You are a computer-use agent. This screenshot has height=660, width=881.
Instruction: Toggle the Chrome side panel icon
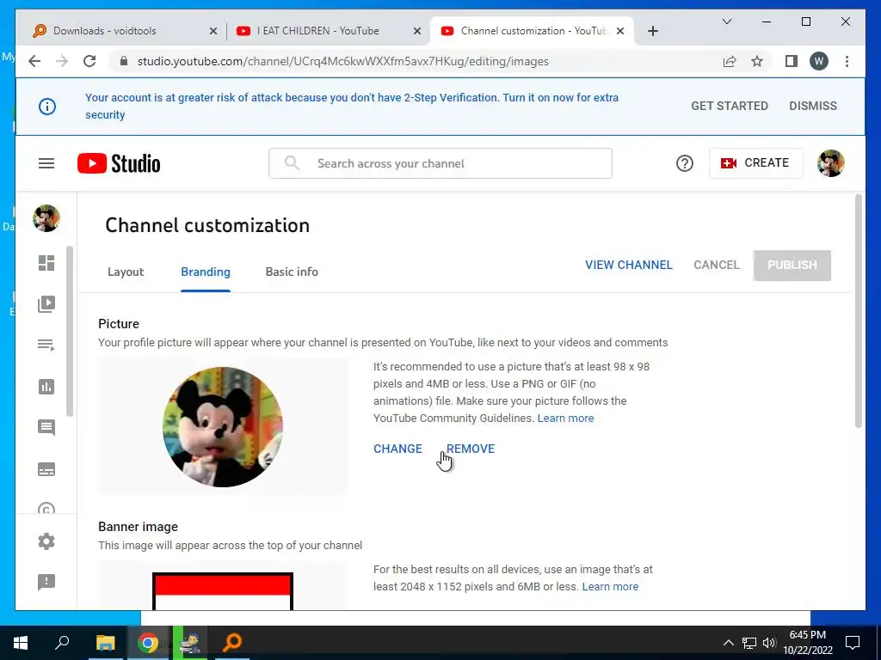pos(792,61)
